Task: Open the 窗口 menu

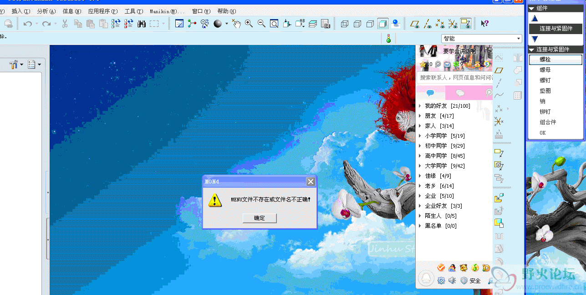Action: (x=201, y=11)
